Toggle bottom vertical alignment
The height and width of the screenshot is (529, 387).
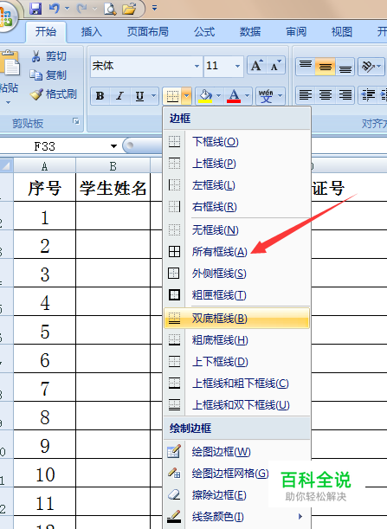pos(345,66)
